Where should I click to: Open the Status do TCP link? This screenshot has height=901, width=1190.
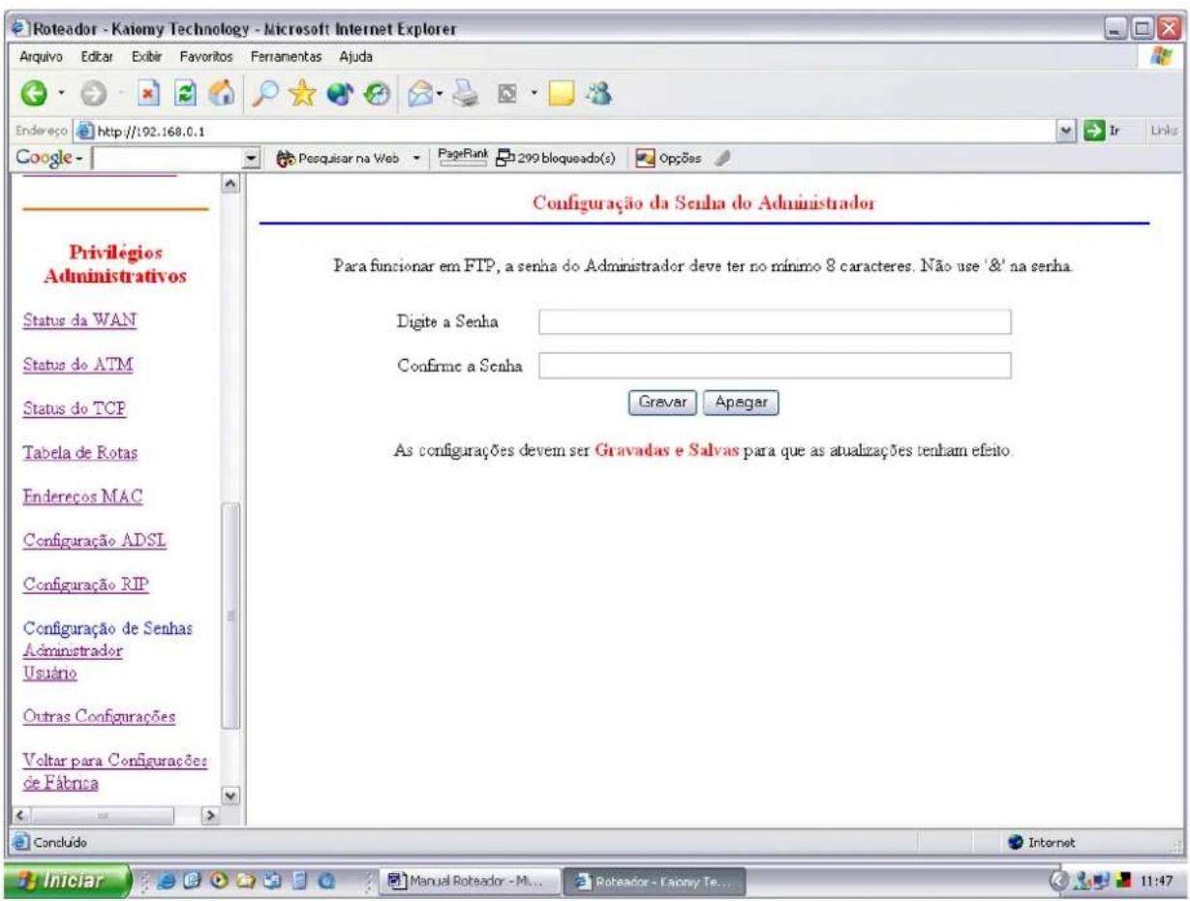(74, 408)
